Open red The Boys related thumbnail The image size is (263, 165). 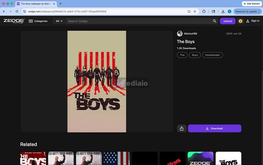pyautogui.click(x=33, y=158)
